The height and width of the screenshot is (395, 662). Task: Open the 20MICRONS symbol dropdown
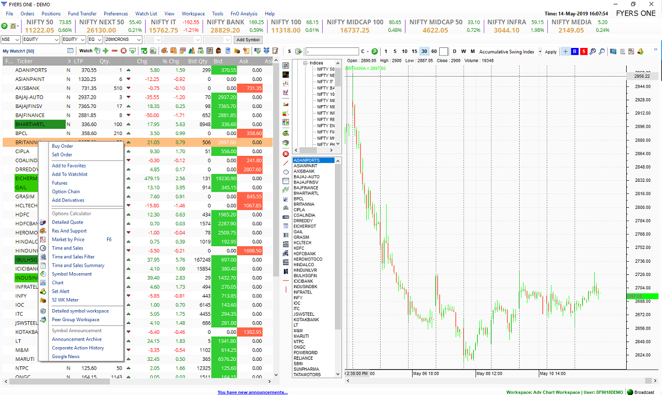pyautogui.click(x=123, y=40)
